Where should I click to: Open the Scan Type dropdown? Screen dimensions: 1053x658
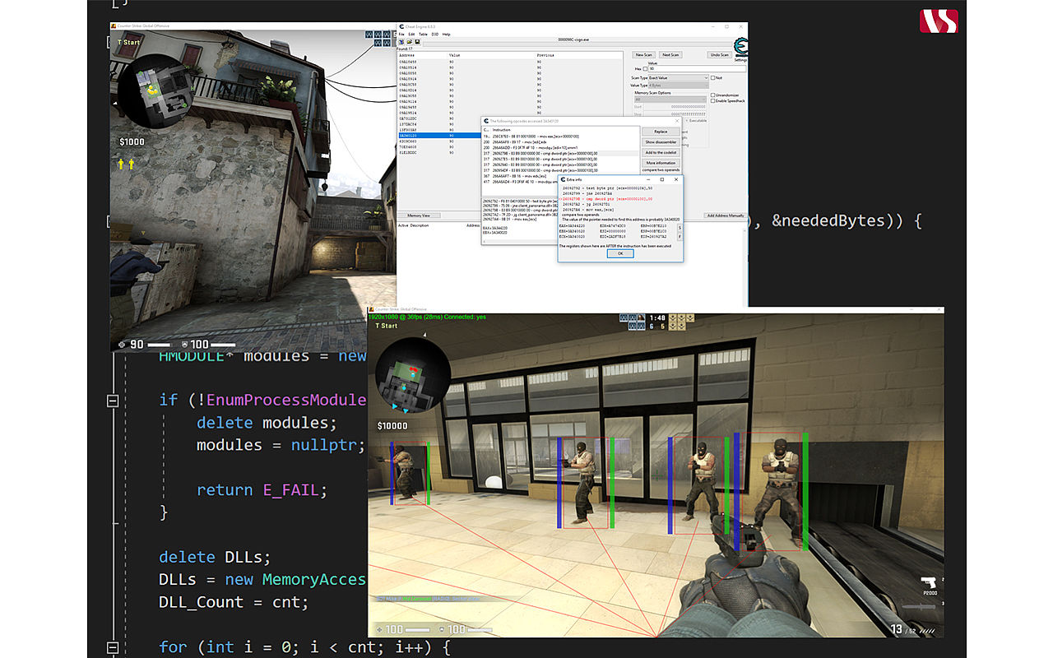coord(678,77)
